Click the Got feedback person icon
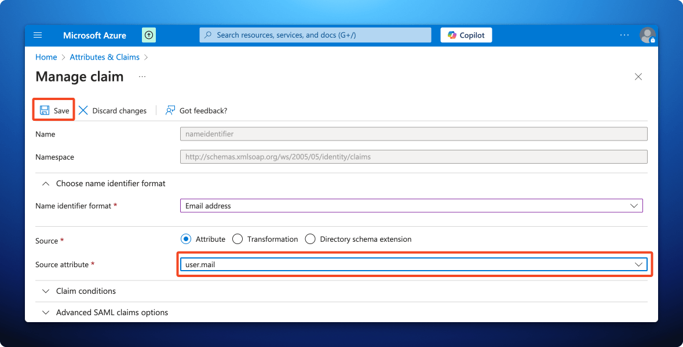Screen dimensions: 683x347 [170, 110]
